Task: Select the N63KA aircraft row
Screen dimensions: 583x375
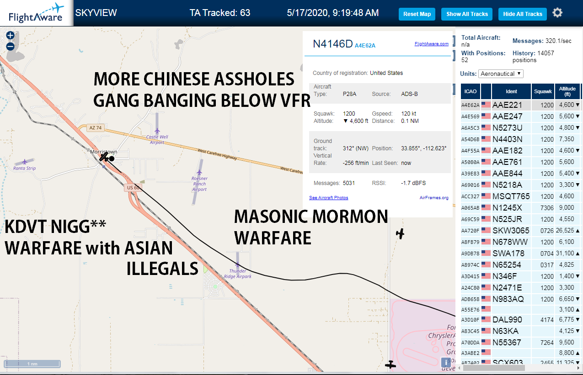Action: coord(521,331)
